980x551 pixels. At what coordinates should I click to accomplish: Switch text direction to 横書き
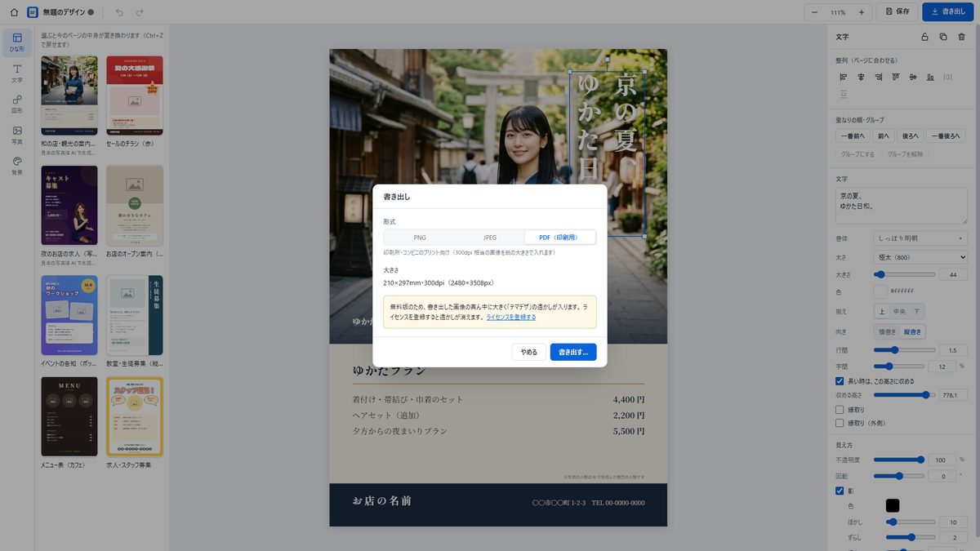(x=887, y=331)
